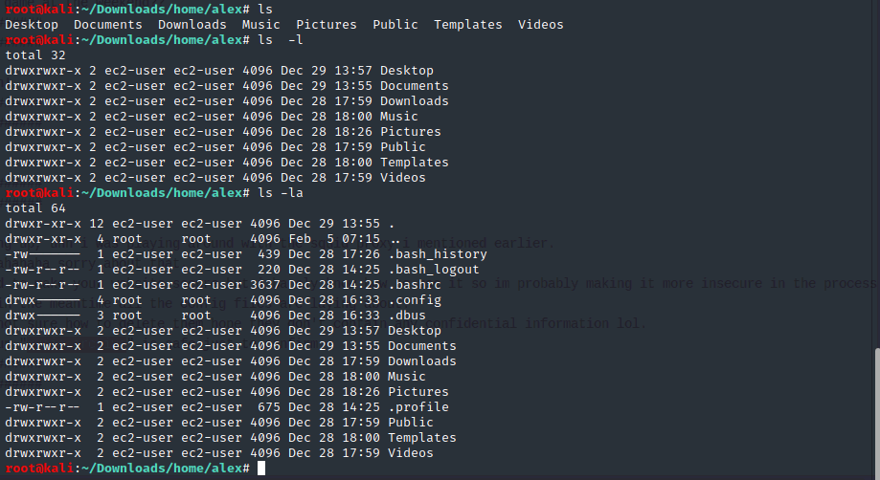Click the 3637 file size of .bashrc
Screen dimensions: 880x480
point(265,285)
